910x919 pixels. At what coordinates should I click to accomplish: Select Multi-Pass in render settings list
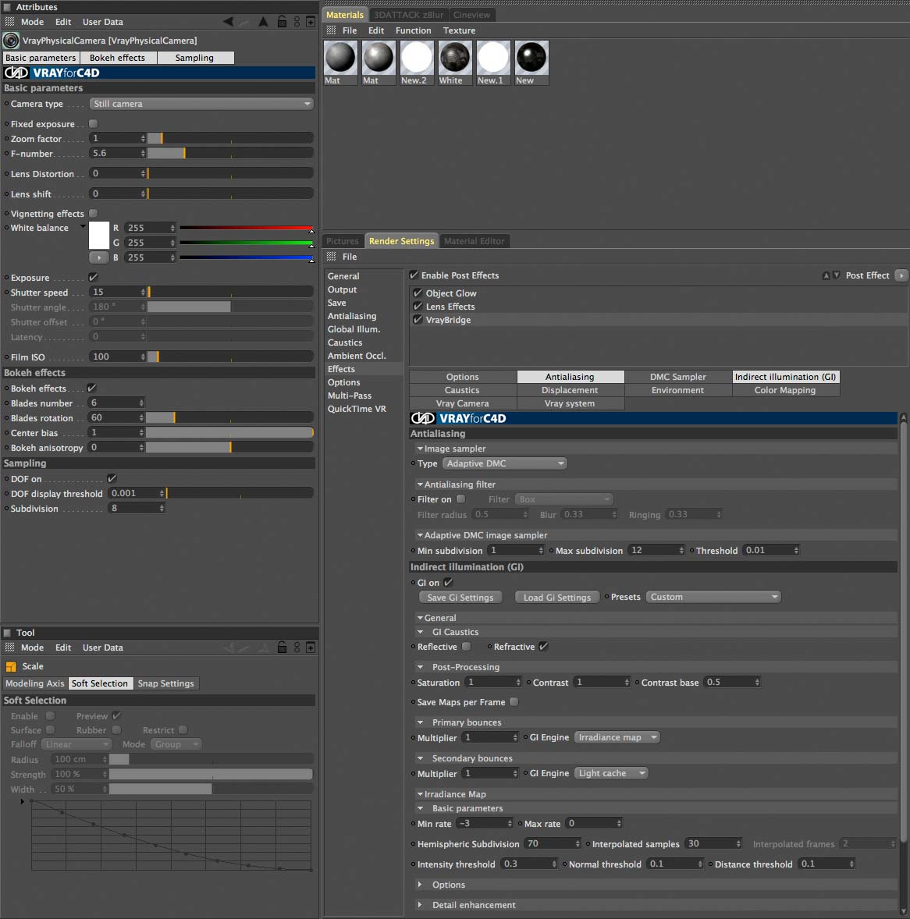(x=350, y=396)
